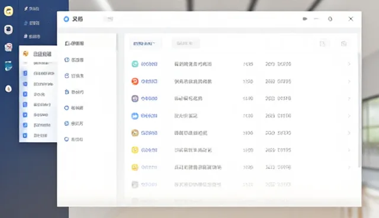Expand the chevron arrow on the blue calendar-icon row

tap(349, 116)
